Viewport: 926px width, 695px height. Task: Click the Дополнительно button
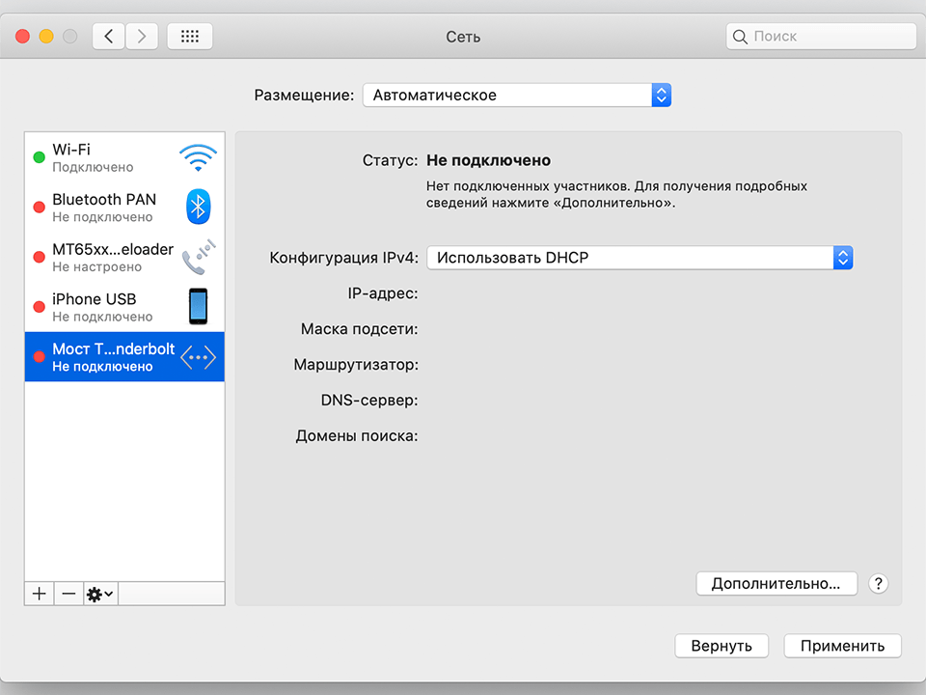click(776, 583)
